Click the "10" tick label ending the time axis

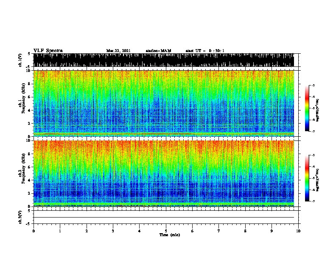click(x=298, y=231)
